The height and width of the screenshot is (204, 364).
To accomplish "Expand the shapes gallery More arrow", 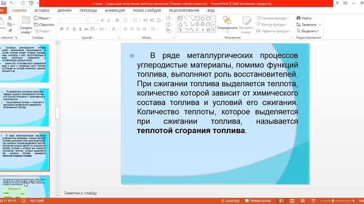I will pos(214,29).
